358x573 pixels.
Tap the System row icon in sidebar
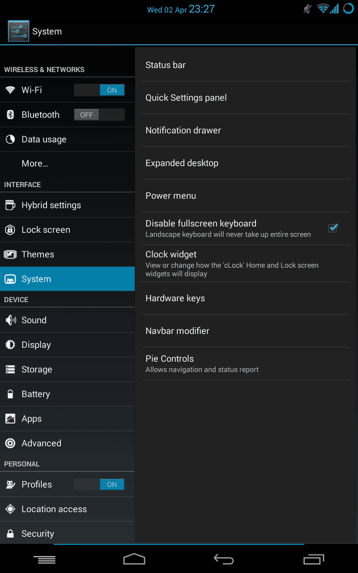tap(10, 279)
